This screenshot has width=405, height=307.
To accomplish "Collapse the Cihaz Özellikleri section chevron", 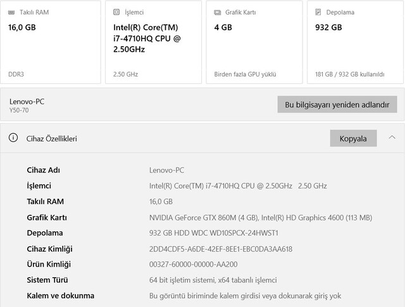I will 392,137.
